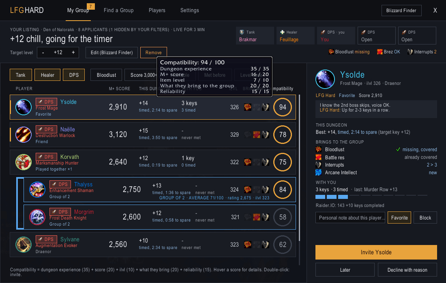Click the Bloodlust missing status icon
Image resolution: width=446 pixels, height=283 pixels.
(331, 52)
